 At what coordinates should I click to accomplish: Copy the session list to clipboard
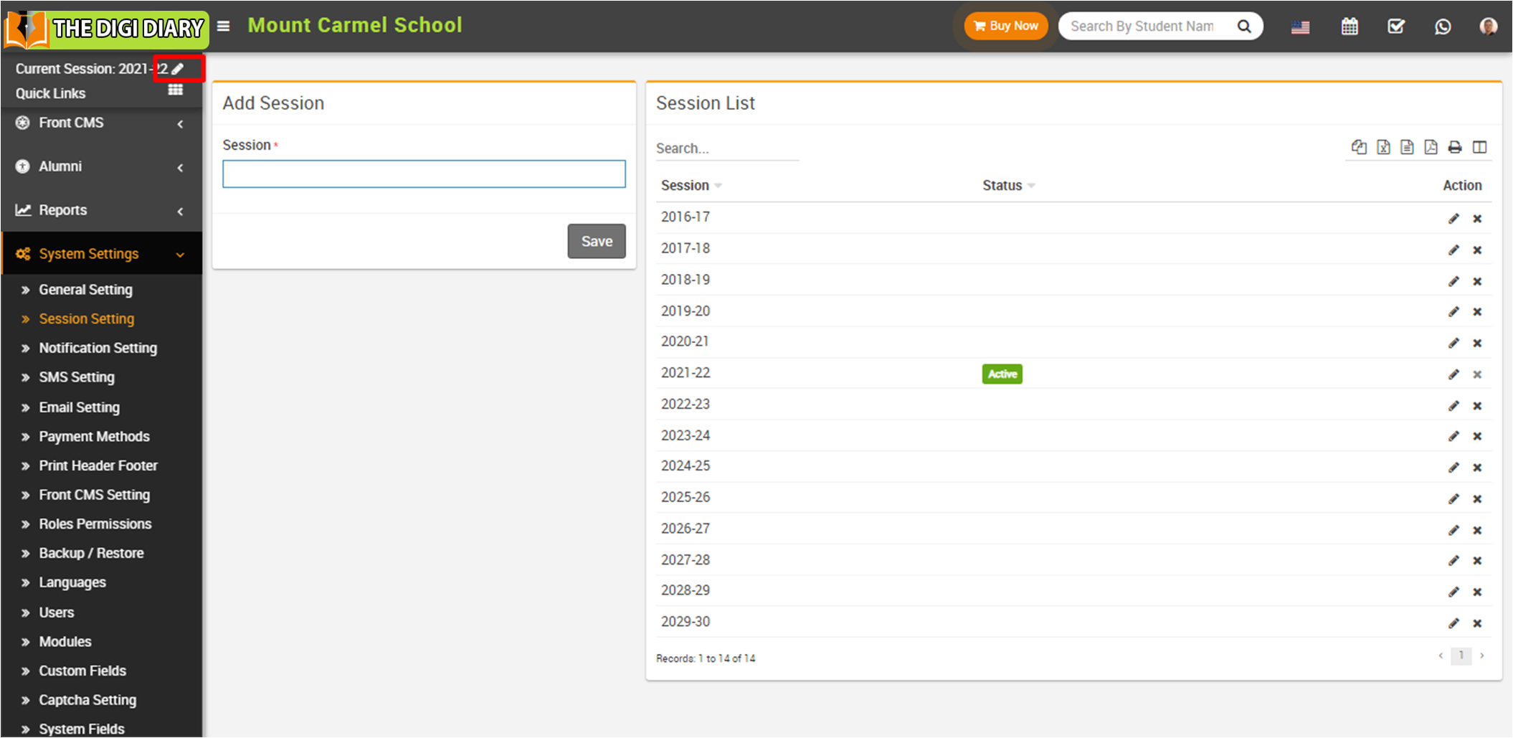tap(1359, 148)
